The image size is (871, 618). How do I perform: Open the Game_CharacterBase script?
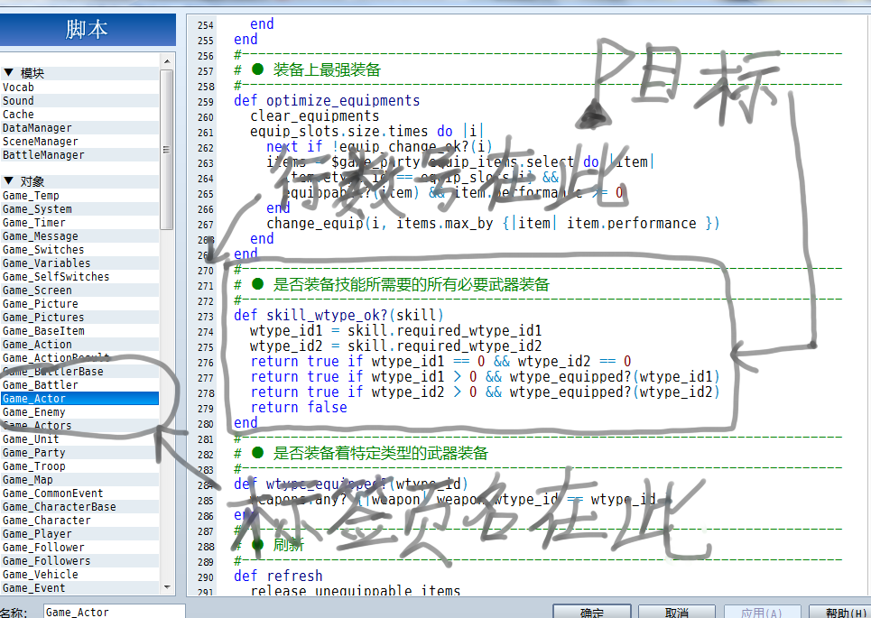tap(79, 507)
